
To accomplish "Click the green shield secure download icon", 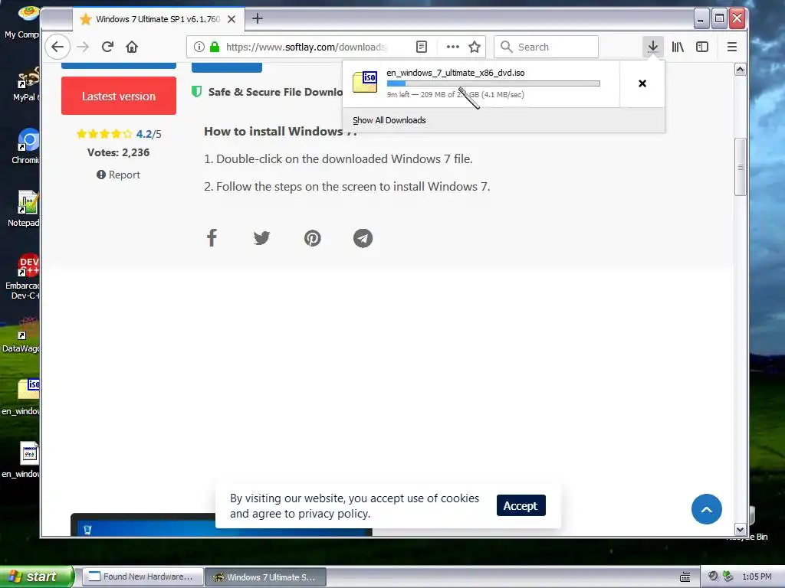I will pos(197,92).
